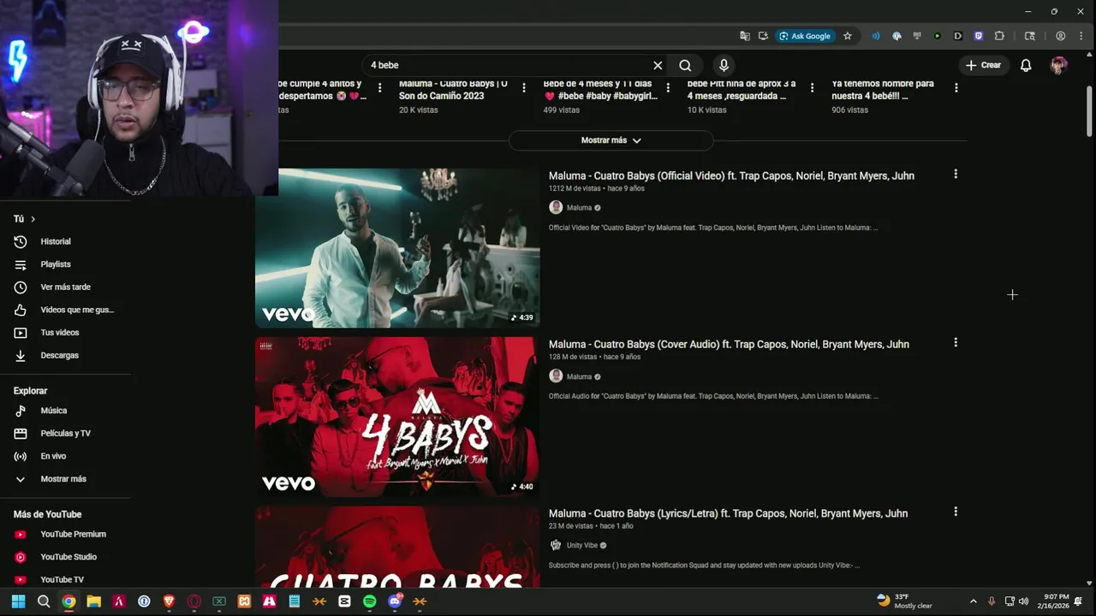The width and height of the screenshot is (1096, 616).
Task: Open Chrome profile icon
Action: (x=1061, y=36)
